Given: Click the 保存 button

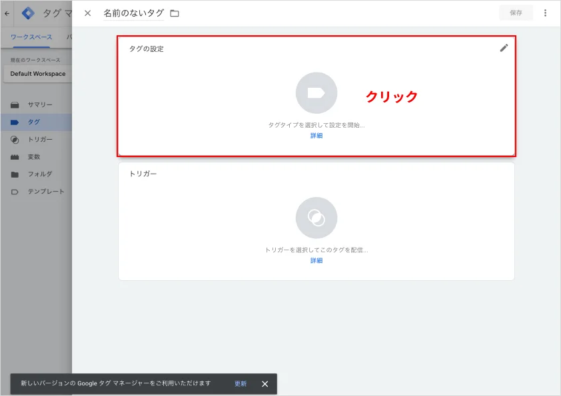Looking at the screenshot, I should [516, 13].
